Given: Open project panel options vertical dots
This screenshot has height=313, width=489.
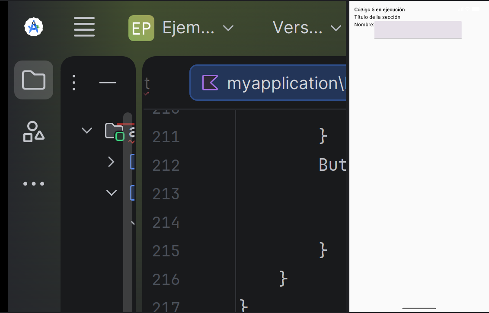Looking at the screenshot, I should 74,83.
